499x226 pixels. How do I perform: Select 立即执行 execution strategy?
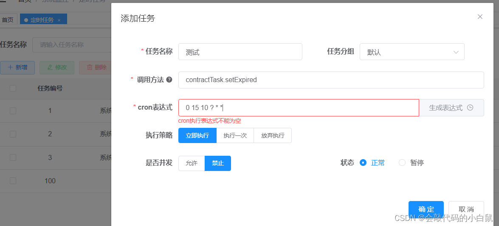(x=197, y=136)
